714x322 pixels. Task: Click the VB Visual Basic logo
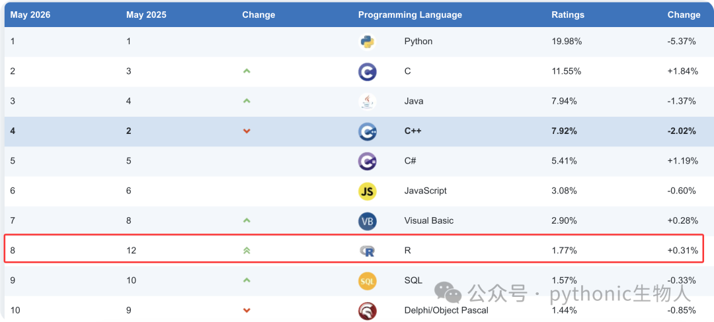pos(367,221)
